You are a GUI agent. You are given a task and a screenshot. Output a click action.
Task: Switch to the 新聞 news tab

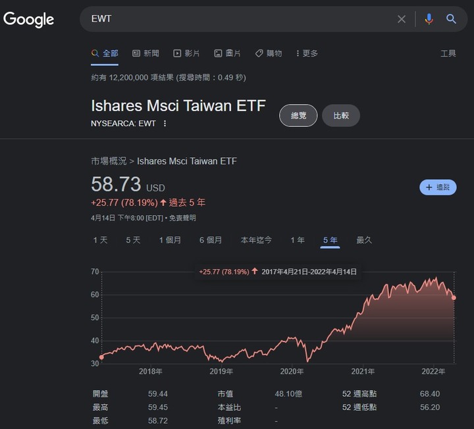[x=145, y=53]
